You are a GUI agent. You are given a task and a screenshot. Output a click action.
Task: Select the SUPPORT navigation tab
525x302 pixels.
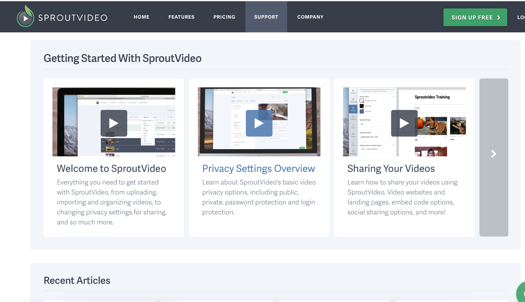coord(266,17)
